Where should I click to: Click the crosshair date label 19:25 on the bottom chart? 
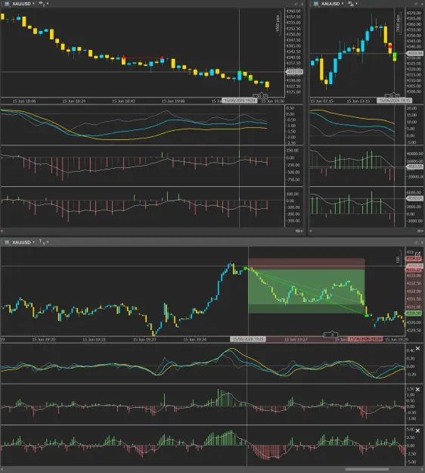click(x=248, y=339)
